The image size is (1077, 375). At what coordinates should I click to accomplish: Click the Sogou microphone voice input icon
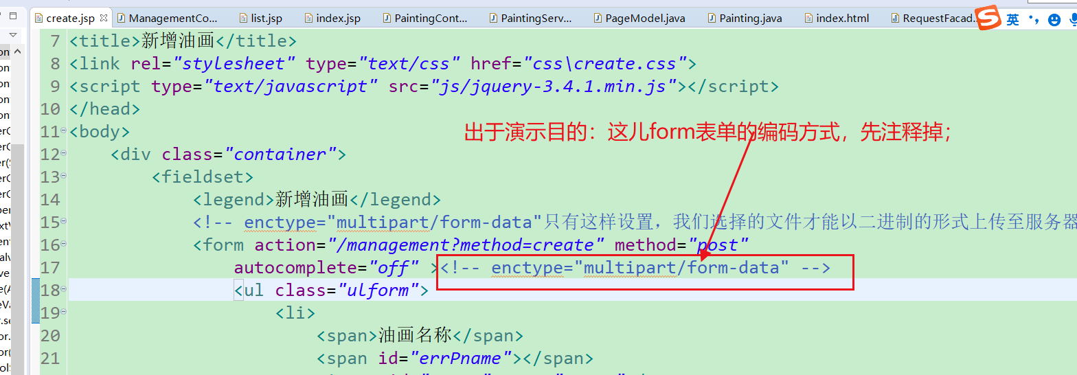[x=1073, y=20]
